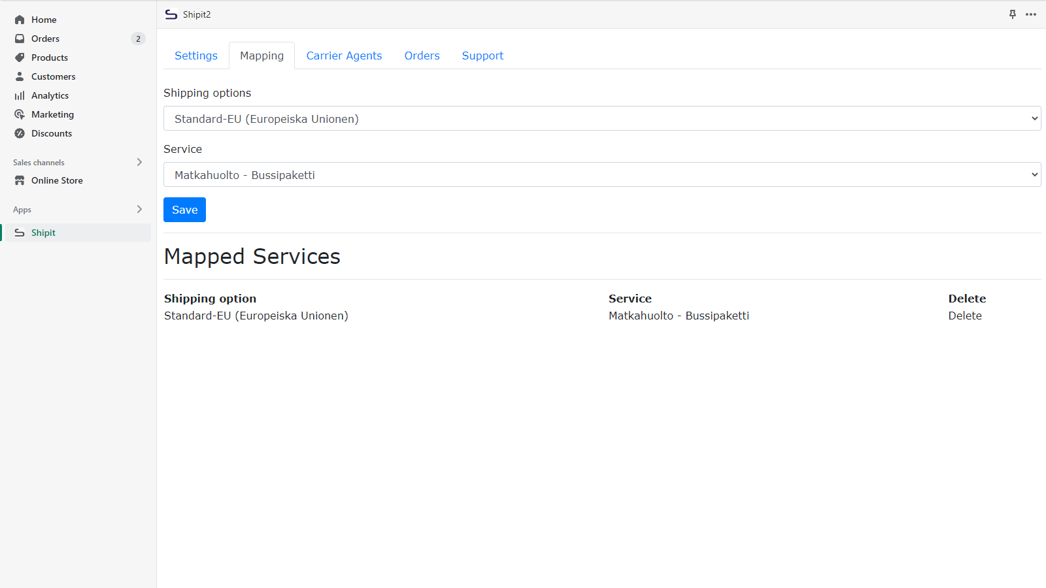Viewport: 1046px width, 588px height.
Task: Click the Marketing target icon
Action: [x=20, y=114]
